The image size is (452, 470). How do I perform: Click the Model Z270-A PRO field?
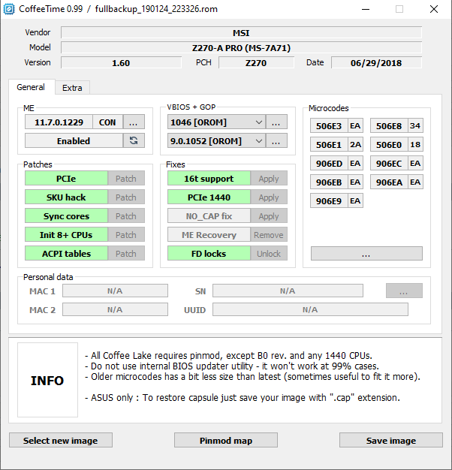click(241, 47)
